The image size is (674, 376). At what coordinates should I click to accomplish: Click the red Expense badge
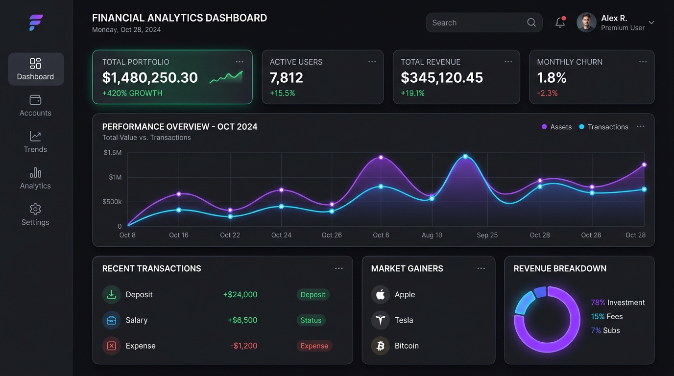pyautogui.click(x=314, y=346)
